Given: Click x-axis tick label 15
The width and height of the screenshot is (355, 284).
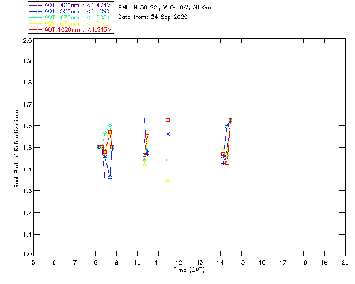Looking at the screenshot, I should point(241,263).
